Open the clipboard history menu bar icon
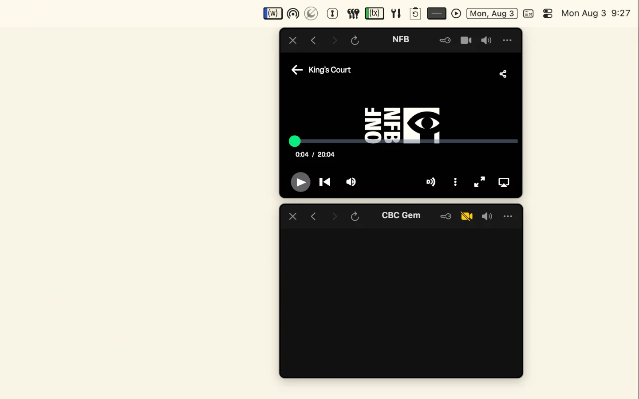This screenshot has width=639, height=399. pyautogui.click(x=415, y=14)
